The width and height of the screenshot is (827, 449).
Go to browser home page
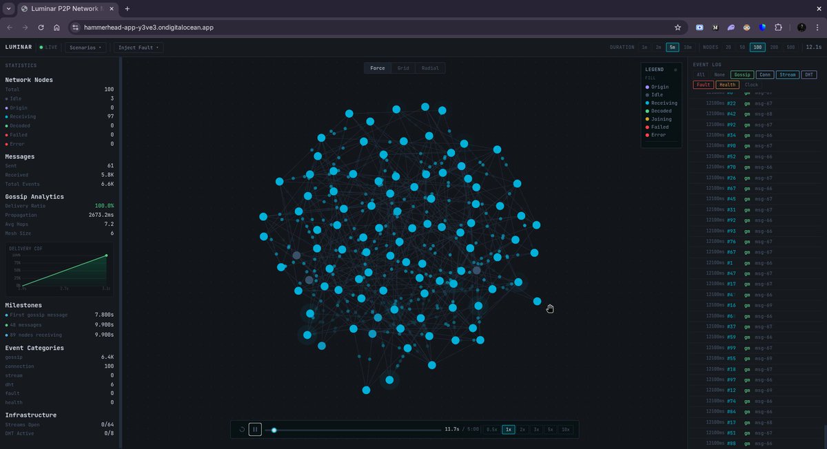point(57,28)
